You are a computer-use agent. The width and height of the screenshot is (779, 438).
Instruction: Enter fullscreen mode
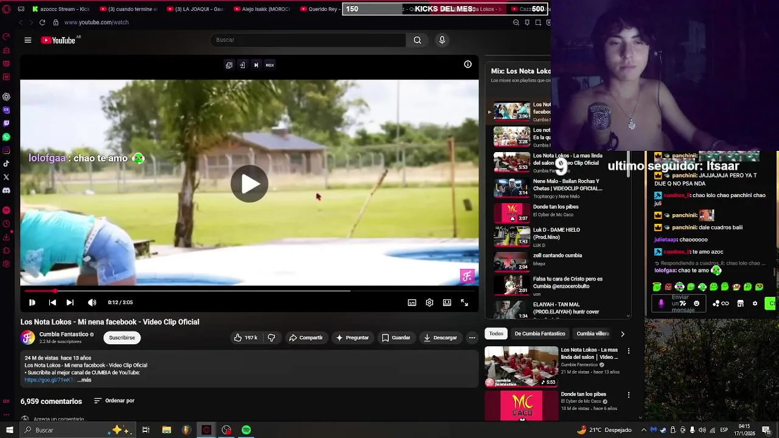464,302
